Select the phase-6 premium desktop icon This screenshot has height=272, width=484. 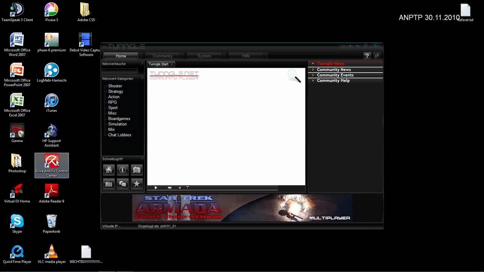tap(51, 42)
